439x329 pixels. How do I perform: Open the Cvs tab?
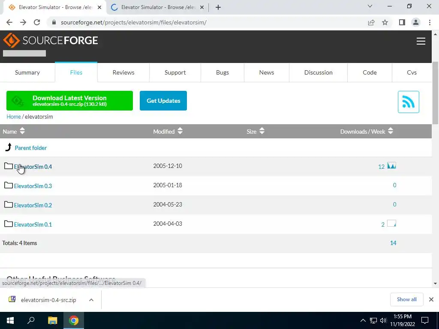(412, 72)
